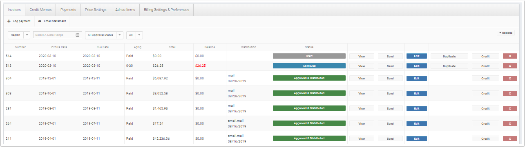
Task: Switch to the Credit Memos tab
Action: (40, 9)
